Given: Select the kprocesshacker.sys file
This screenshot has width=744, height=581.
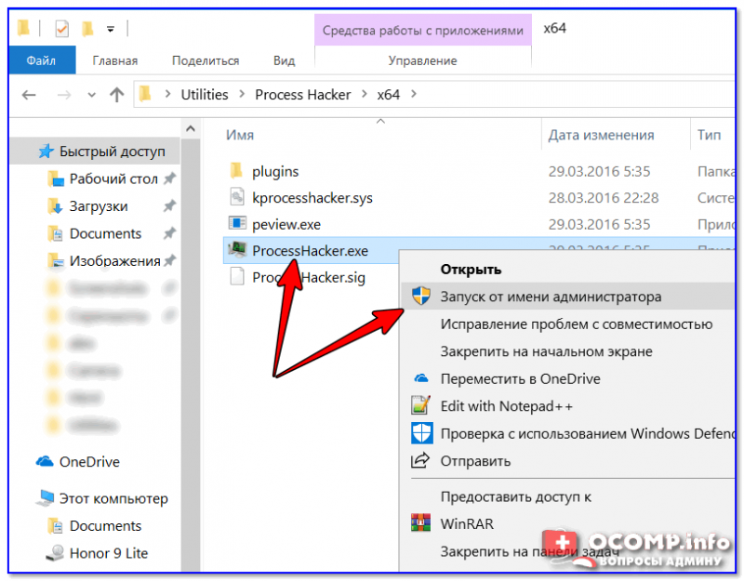Looking at the screenshot, I should pyautogui.click(x=312, y=198).
